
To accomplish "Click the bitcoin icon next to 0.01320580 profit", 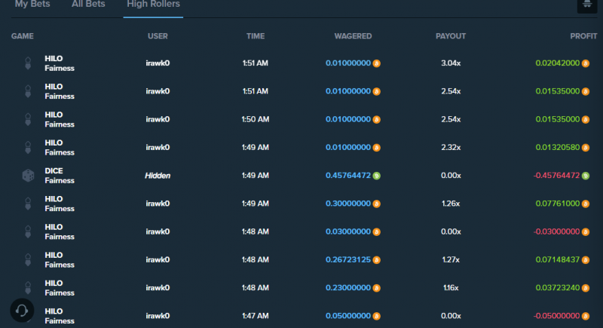I will pyautogui.click(x=586, y=148).
